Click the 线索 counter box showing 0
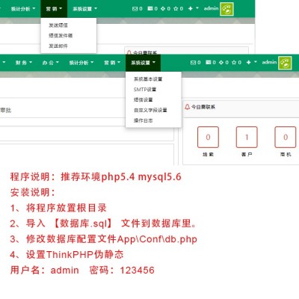Viewport: 299px width, 299px height. pyautogui.click(x=208, y=137)
